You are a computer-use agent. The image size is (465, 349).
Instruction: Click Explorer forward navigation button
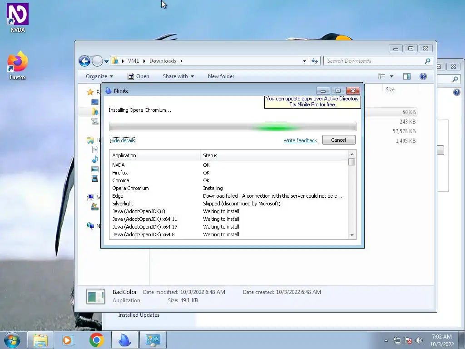point(97,61)
